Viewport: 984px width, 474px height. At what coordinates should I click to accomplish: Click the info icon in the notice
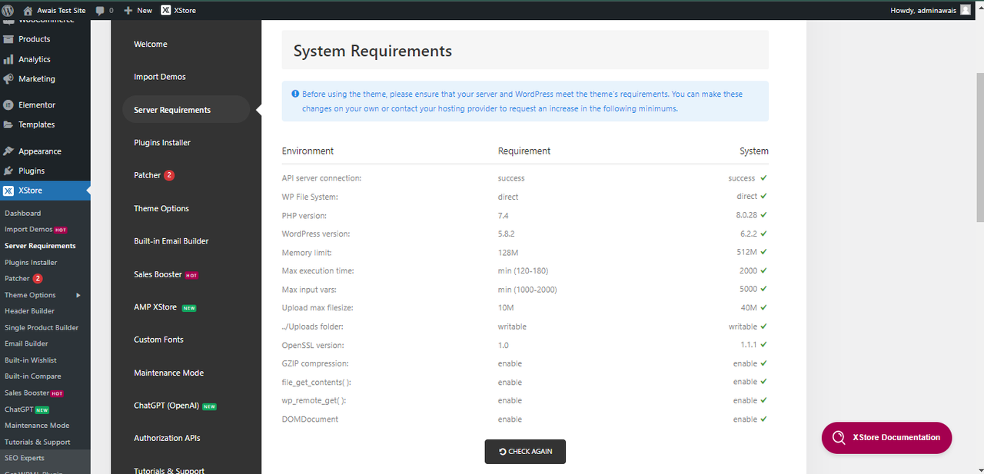(295, 94)
